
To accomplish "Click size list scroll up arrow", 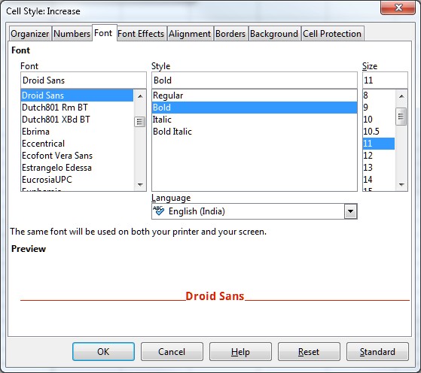I will 401,96.
